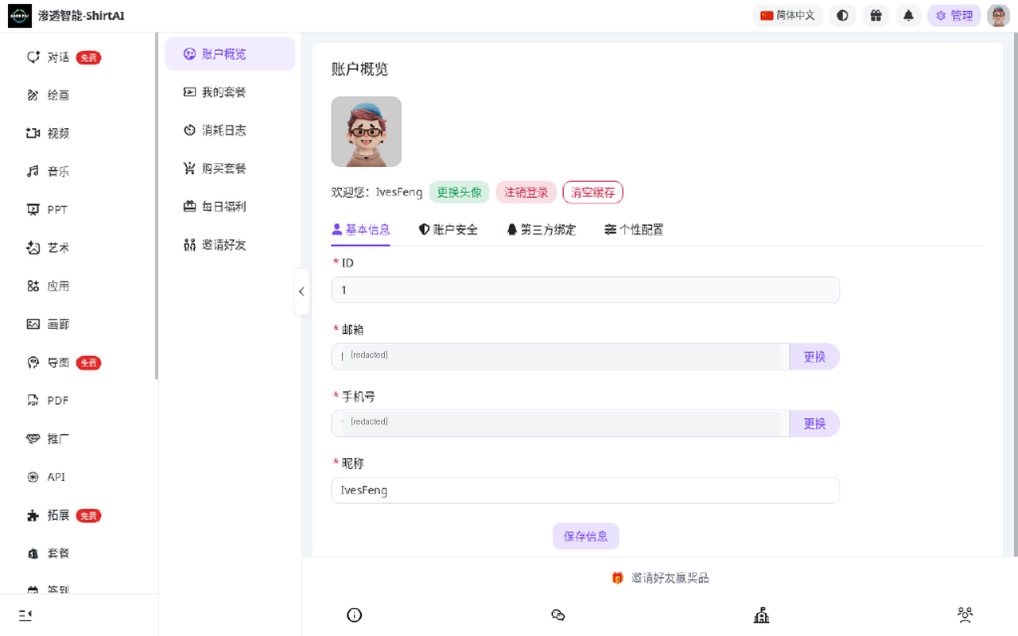This screenshot has width=1018, height=636.
Task: Toggle the dark mode theme icon
Action: point(842,15)
